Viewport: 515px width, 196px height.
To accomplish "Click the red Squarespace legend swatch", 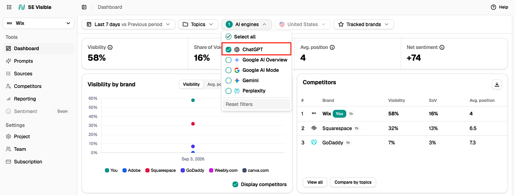I will [147, 170].
